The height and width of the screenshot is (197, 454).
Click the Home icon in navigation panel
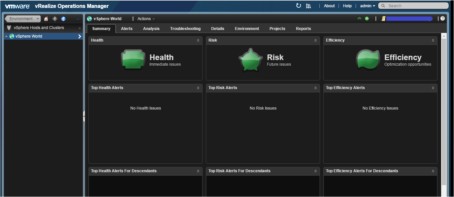tap(46, 19)
